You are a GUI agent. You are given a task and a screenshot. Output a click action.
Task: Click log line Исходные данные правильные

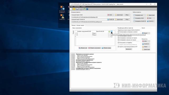(84, 60)
